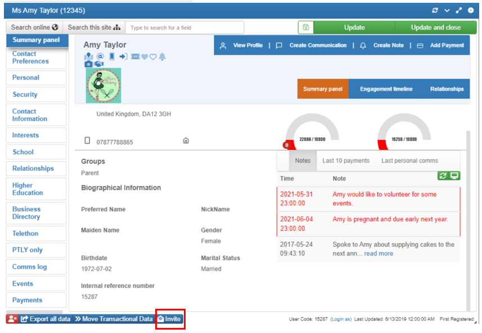Expand the note with the read more link
The image size is (482, 333).
coord(379,254)
